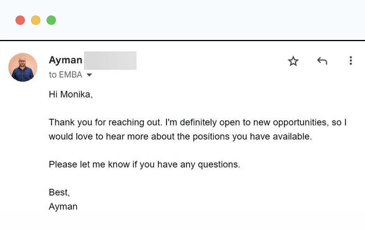Viewport: 365px width, 230px height.
Task: Maximize the window with green button
Action: coord(51,20)
